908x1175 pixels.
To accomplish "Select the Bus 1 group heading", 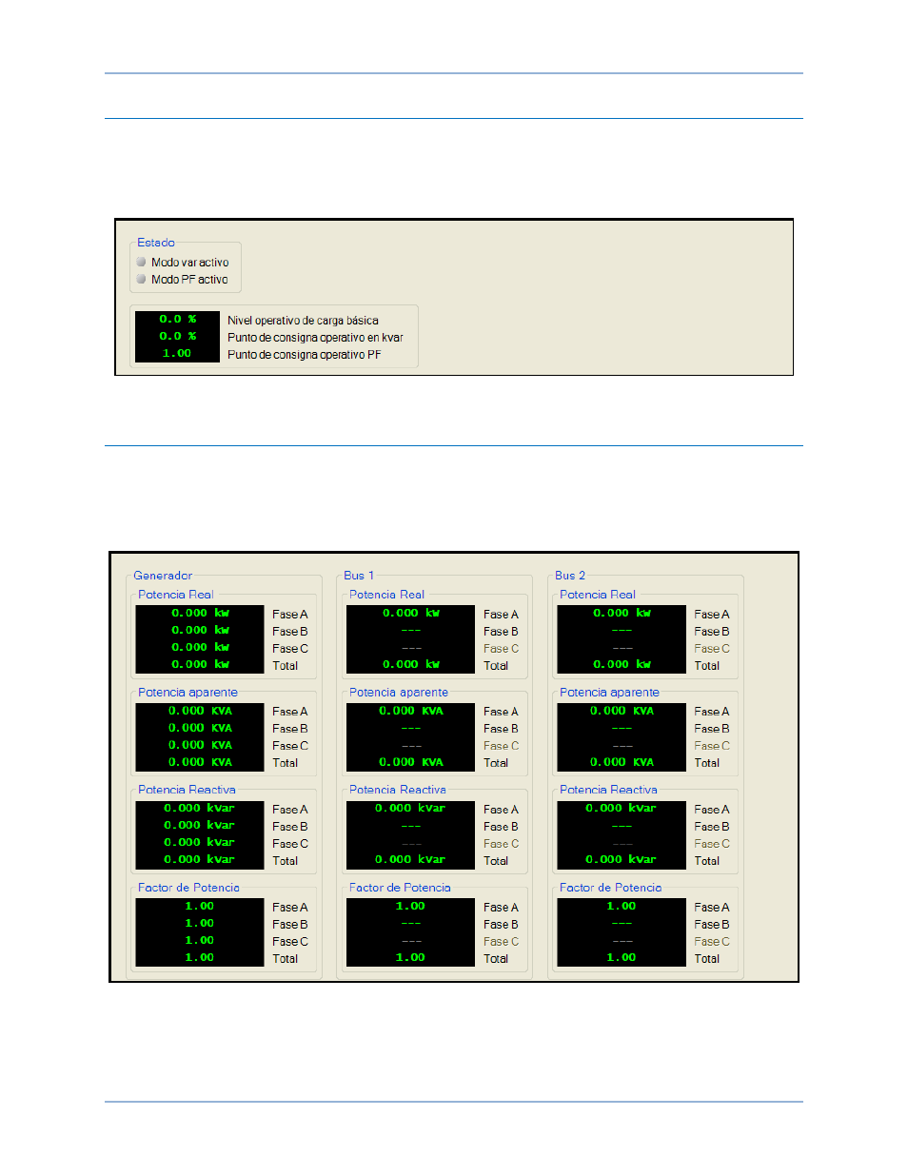I will 359,576.
